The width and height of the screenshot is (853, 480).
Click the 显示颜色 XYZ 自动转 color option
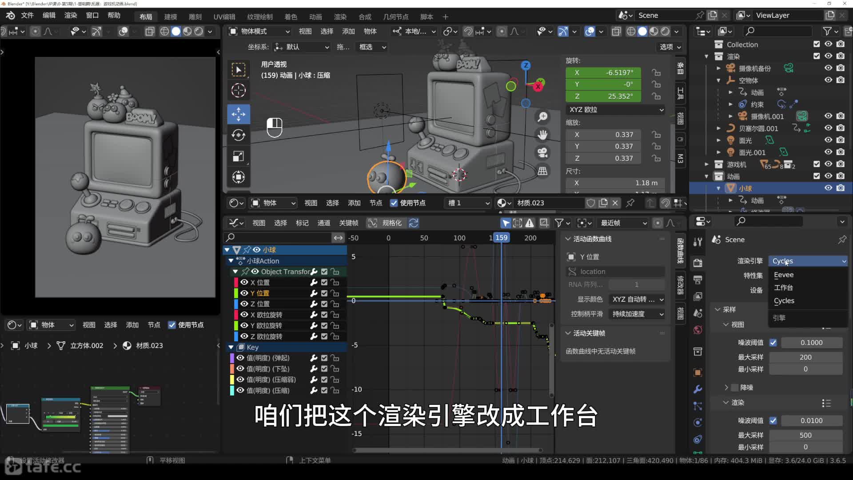(x=637, y=299)
